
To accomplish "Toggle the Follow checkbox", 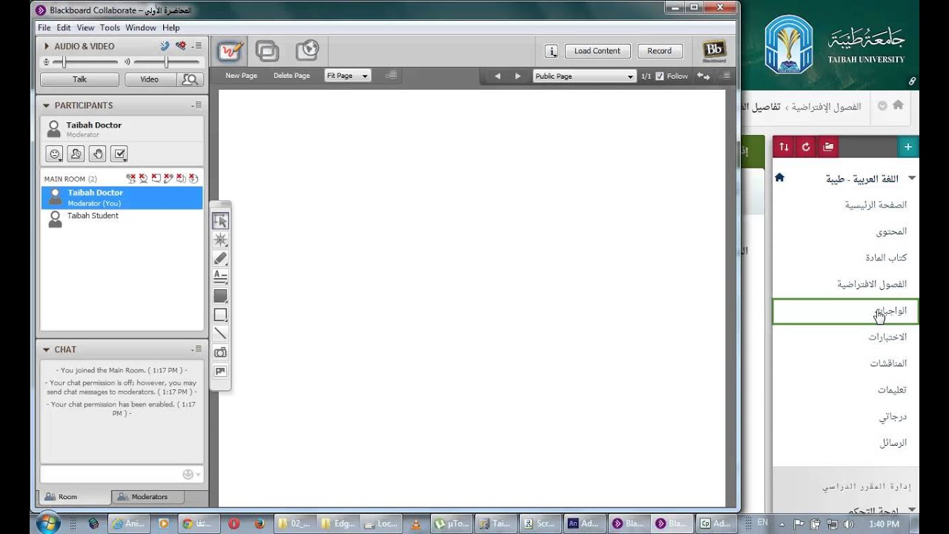I will point(660,76).
